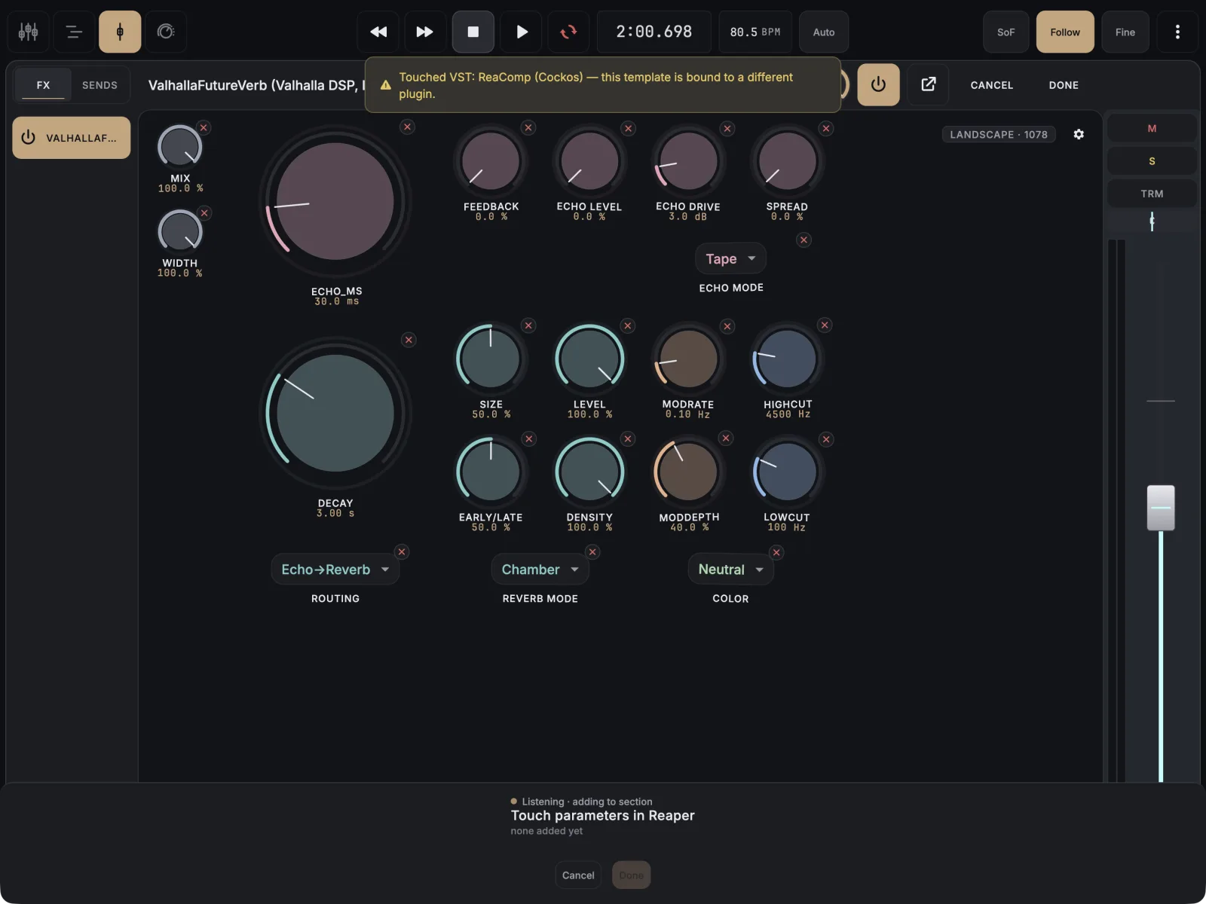Open the Routing Echo→Reverb dropdown

point(335,570)
